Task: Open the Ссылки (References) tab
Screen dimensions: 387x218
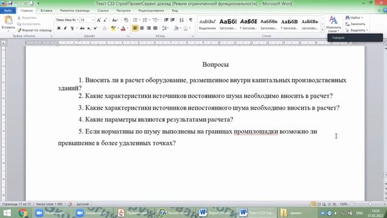Action: [x=103, y=11]
